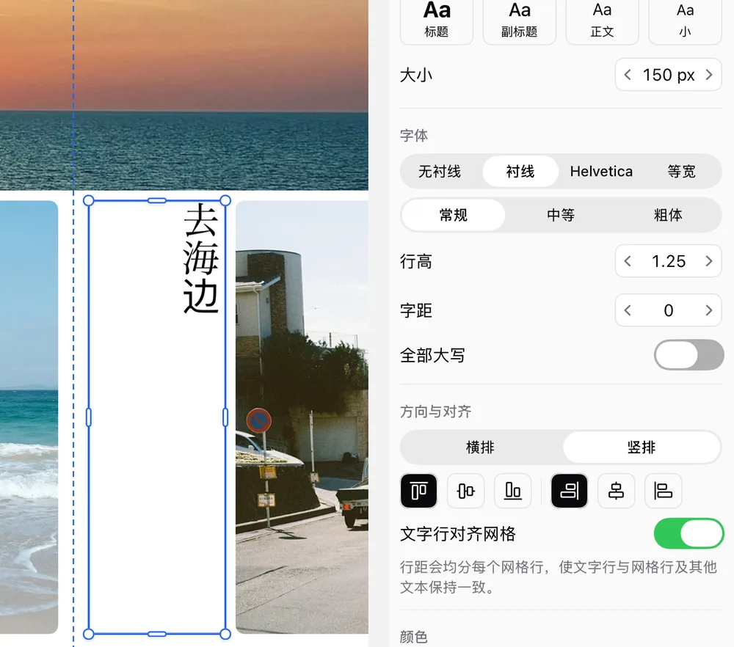The width and height of the screenshot is (734, 647).
Task: Select the sunset ocean photo
Action: tap(184, 95)
